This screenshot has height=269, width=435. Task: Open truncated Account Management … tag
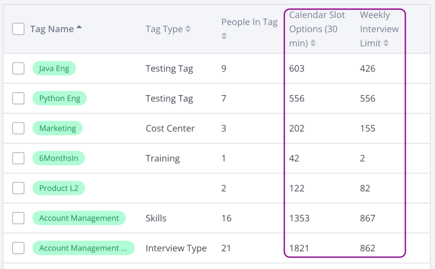point(84,248)
